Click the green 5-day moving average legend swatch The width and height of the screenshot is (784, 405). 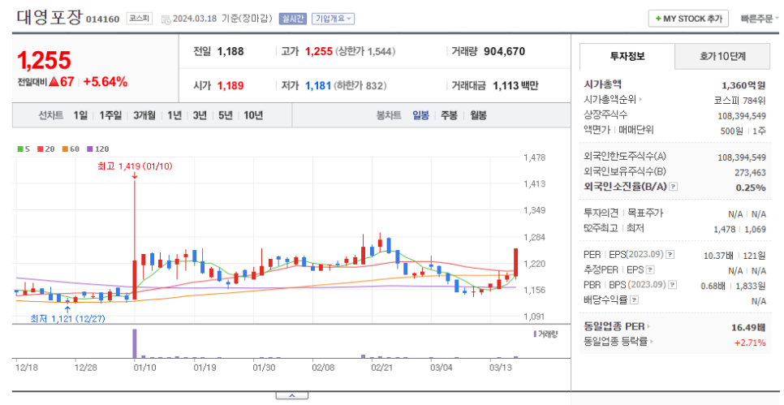tap(20, 149)
